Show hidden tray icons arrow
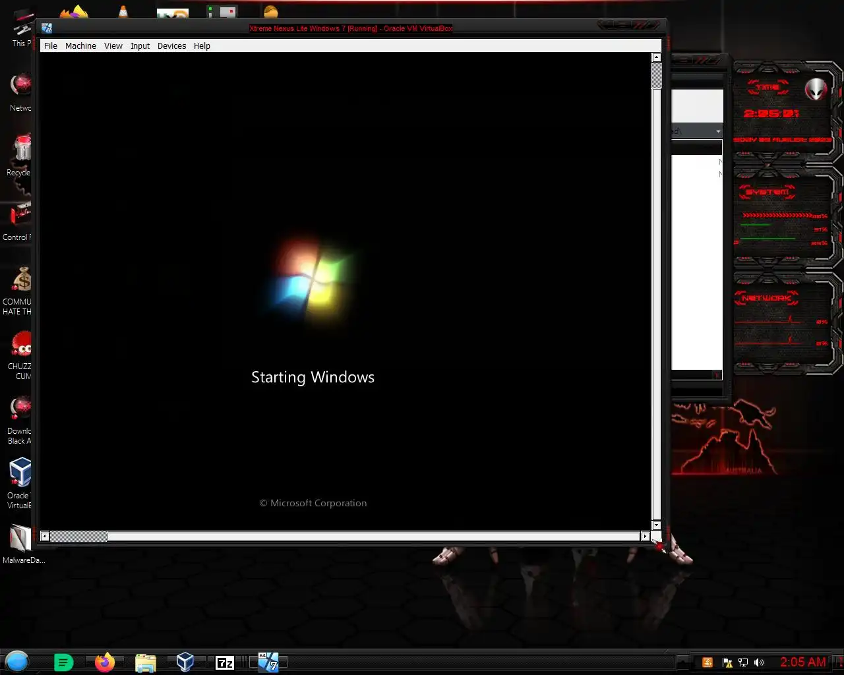Screen dimensions: 844x675 [683, 662]
